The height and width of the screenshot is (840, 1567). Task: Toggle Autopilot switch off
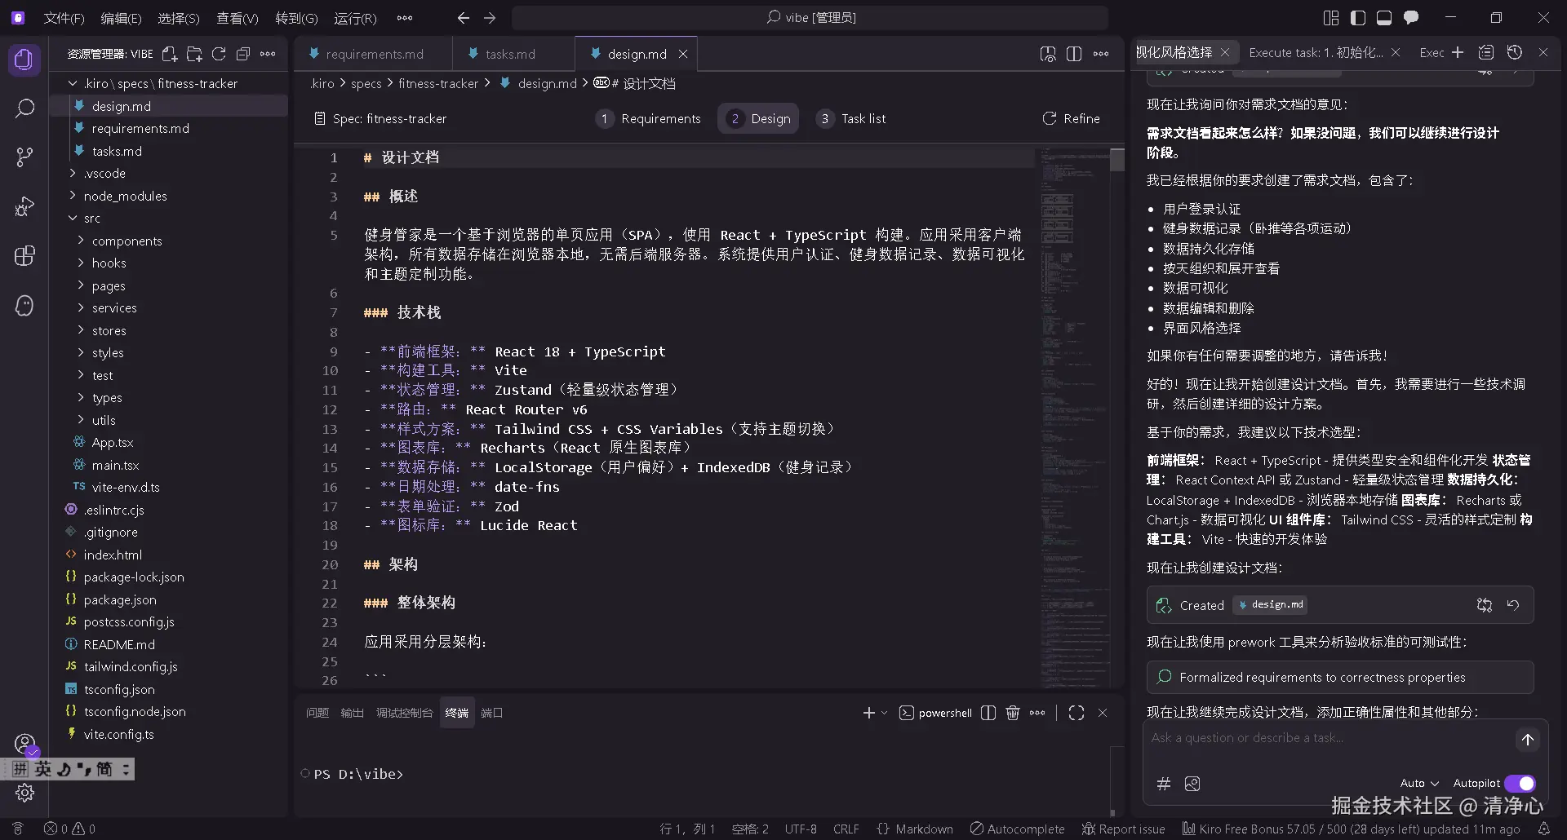pyautogui.click(x=1520, y=783)
